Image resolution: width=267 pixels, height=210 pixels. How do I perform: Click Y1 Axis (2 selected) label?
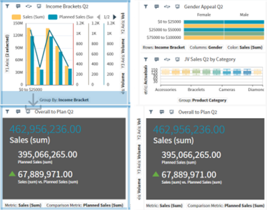[7, 53]
